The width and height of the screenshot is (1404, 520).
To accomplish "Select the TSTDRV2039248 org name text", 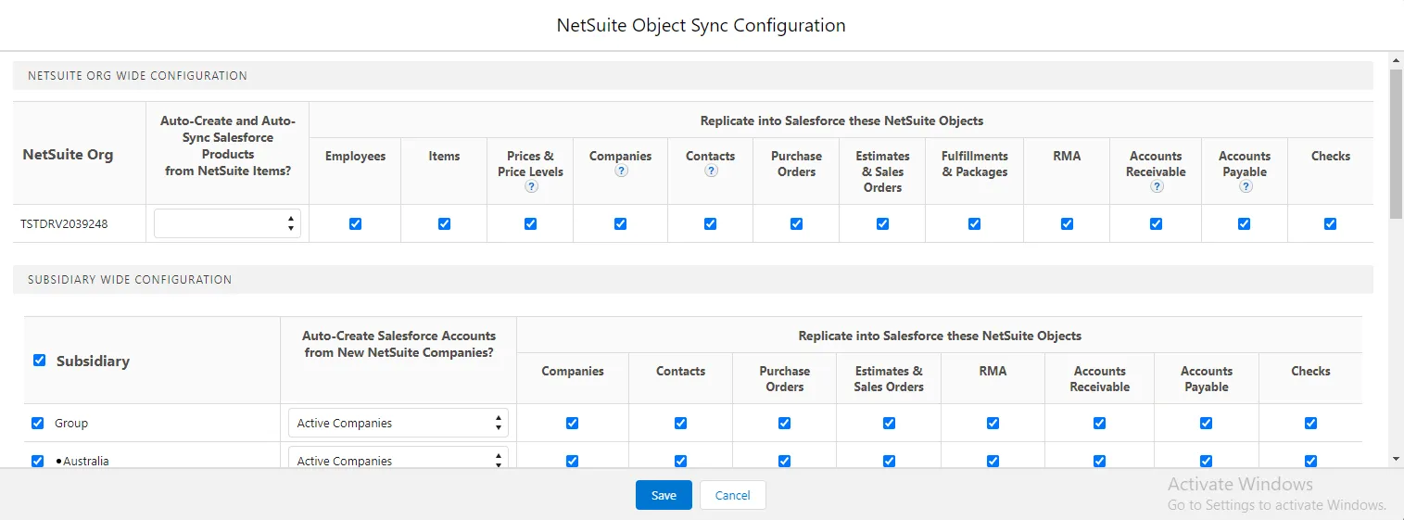I will click(64, 223).
